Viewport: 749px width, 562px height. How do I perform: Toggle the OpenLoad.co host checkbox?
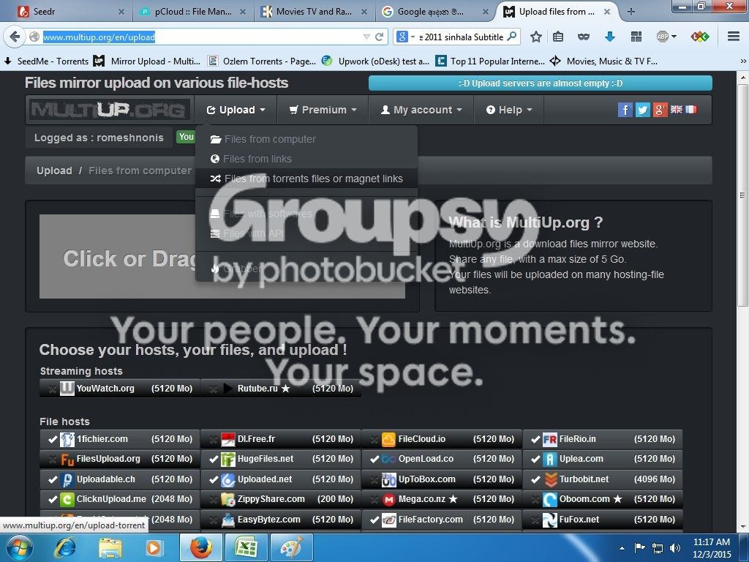click(x=374, y=460)
